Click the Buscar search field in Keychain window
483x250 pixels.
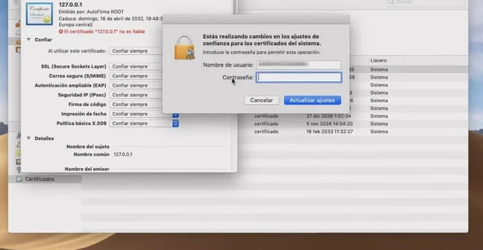tap(426, 3)
